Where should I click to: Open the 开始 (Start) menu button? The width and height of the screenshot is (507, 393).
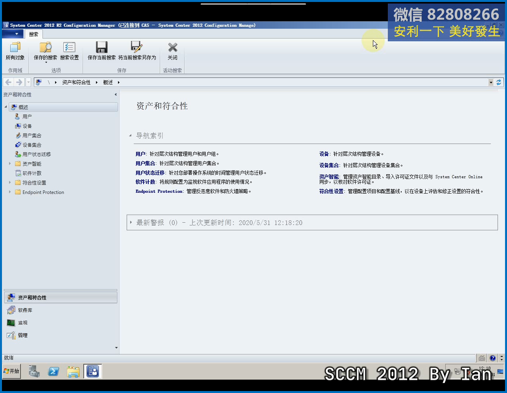pos(12,371)
